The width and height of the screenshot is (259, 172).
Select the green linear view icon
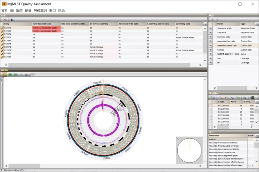tap(10, 75)
